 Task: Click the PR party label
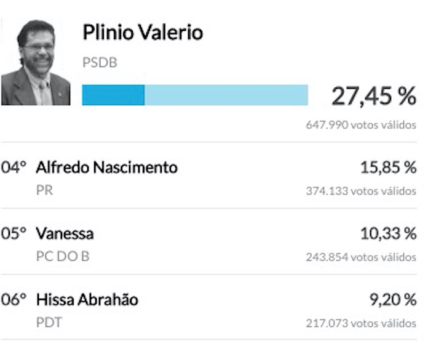pos(44,190)
